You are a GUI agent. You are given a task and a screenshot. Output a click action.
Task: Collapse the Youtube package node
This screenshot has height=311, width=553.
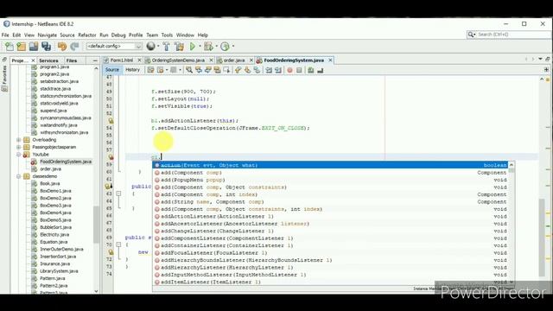19,155
